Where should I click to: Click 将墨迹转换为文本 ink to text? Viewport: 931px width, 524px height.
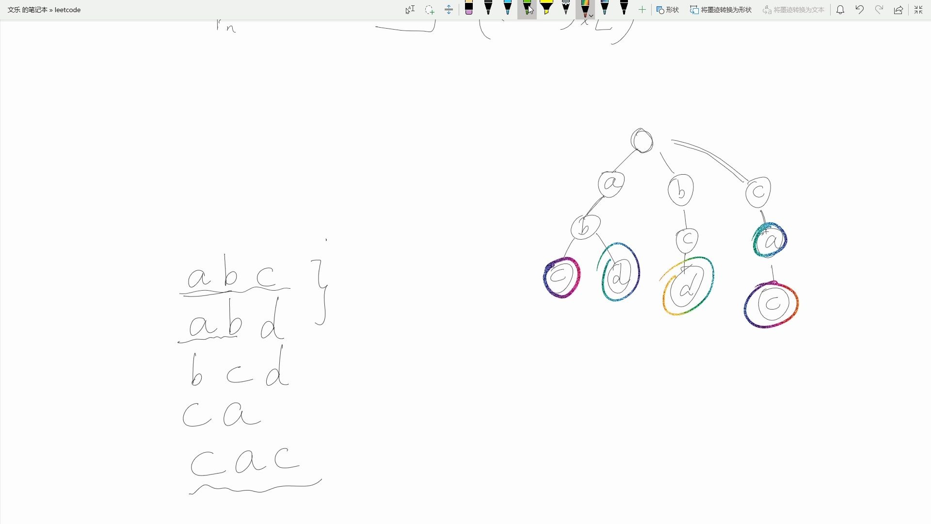793,10
